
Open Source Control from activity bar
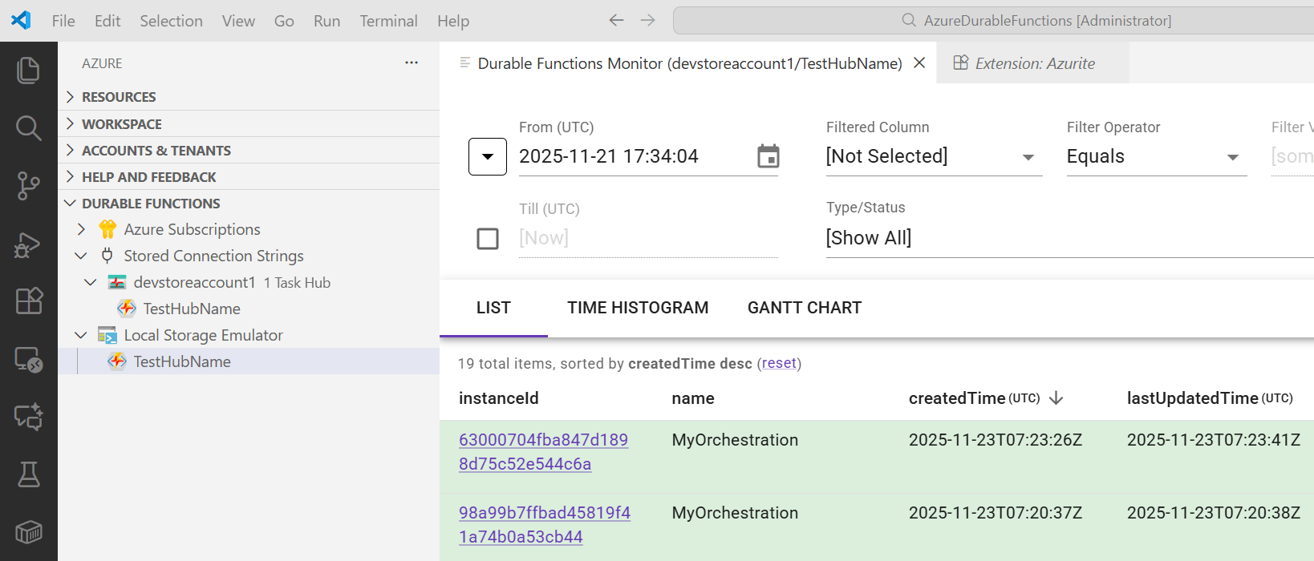click(28, 186)
